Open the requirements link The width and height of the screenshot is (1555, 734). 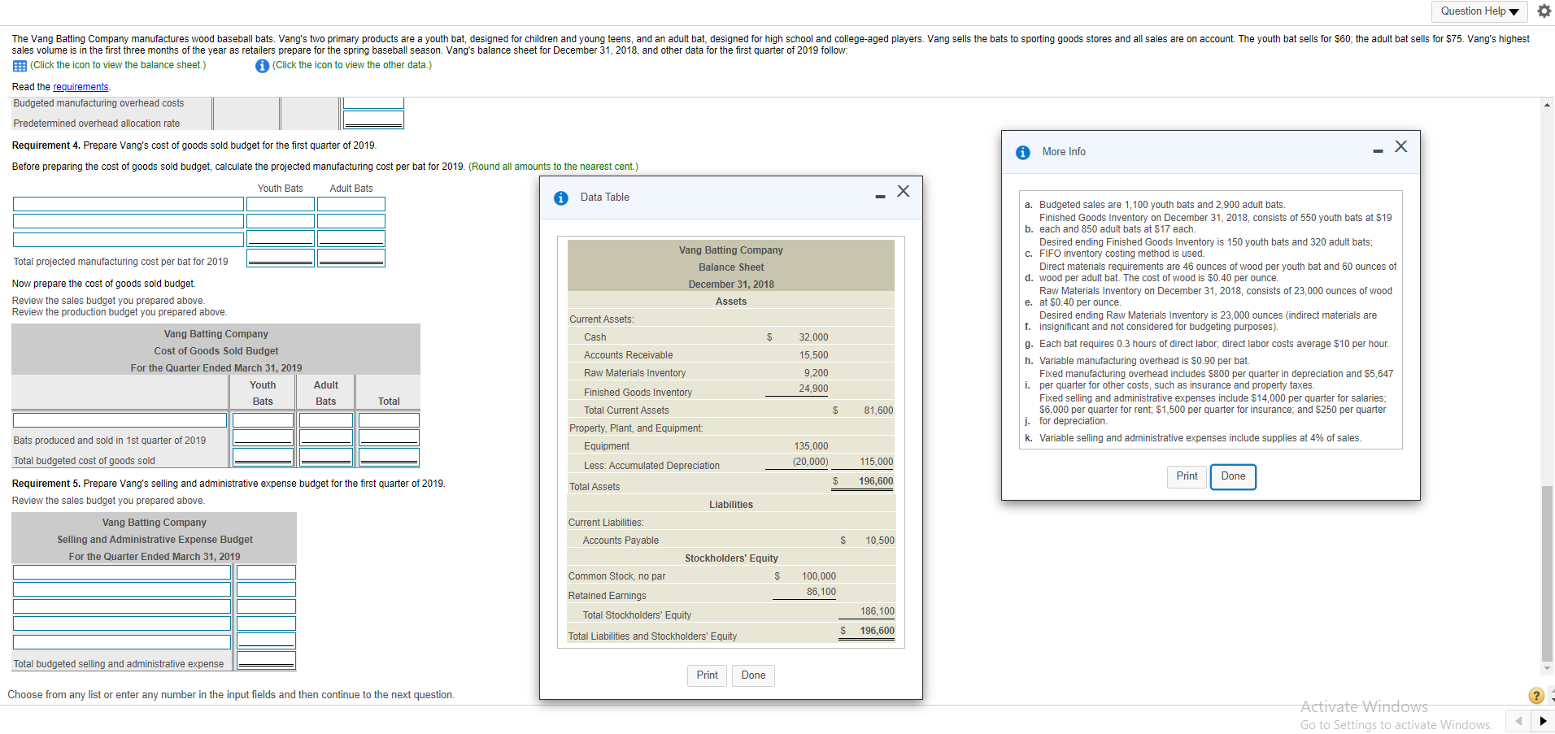pyautogui.click(x=81, y=87)
